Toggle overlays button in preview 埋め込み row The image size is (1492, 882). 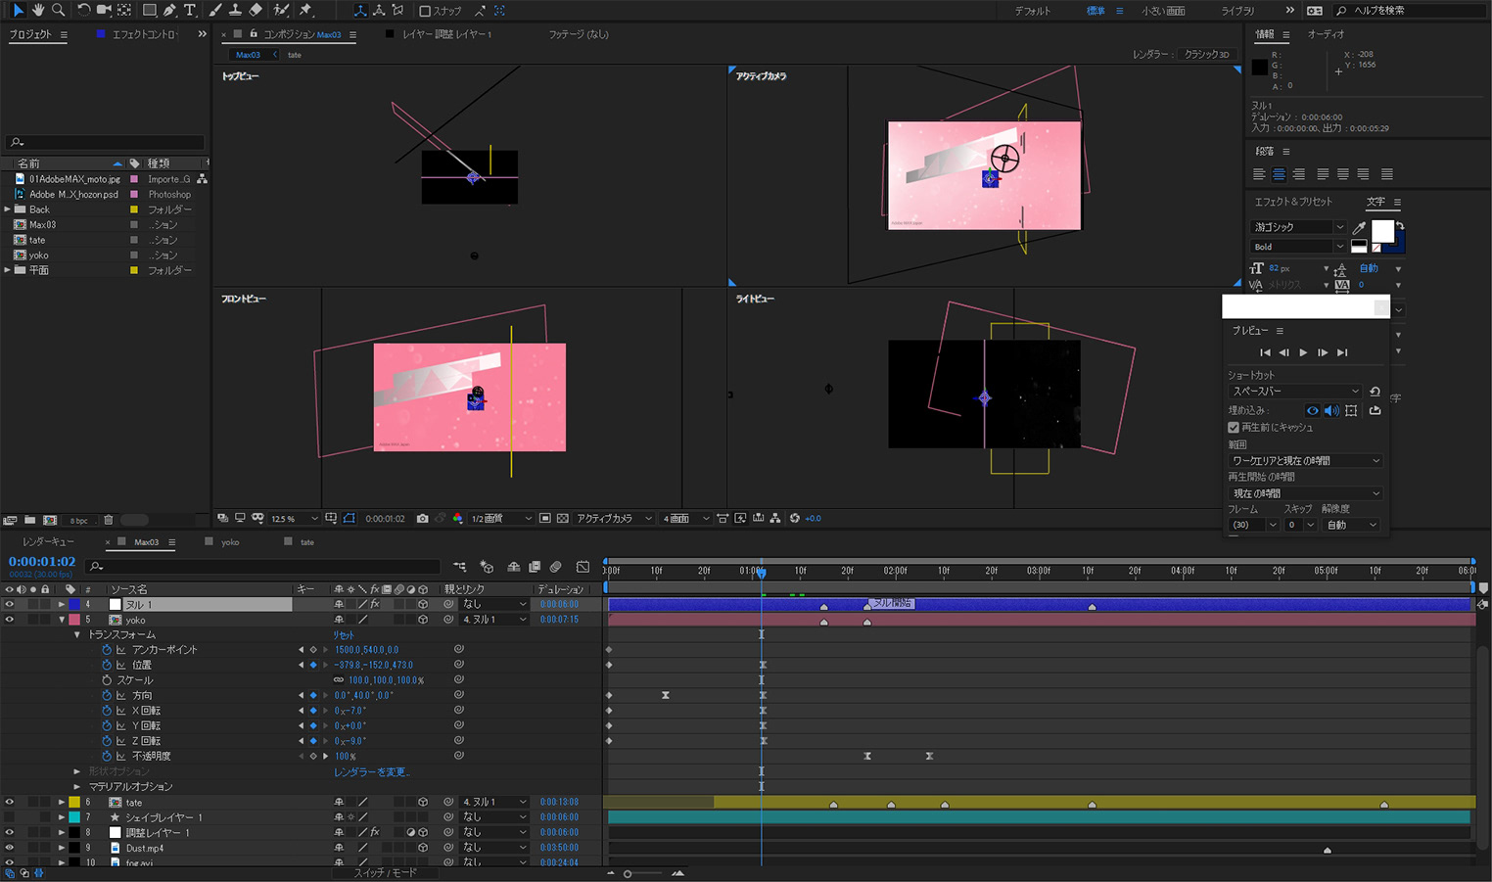(x=1351, y=411)
